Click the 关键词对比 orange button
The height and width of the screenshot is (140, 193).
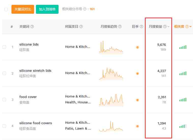click(23, 9)
